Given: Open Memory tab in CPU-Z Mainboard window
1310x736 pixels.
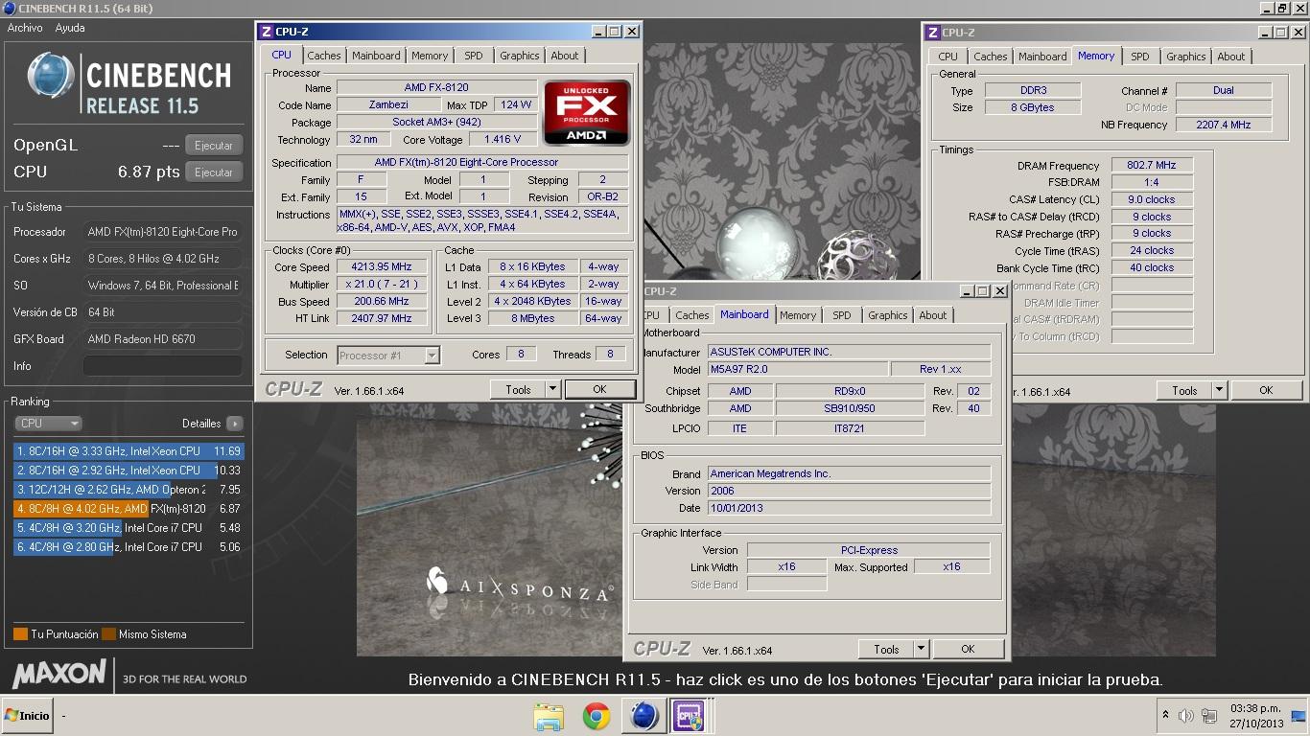Looking at the screenshot, I should [x=798, y=315].
